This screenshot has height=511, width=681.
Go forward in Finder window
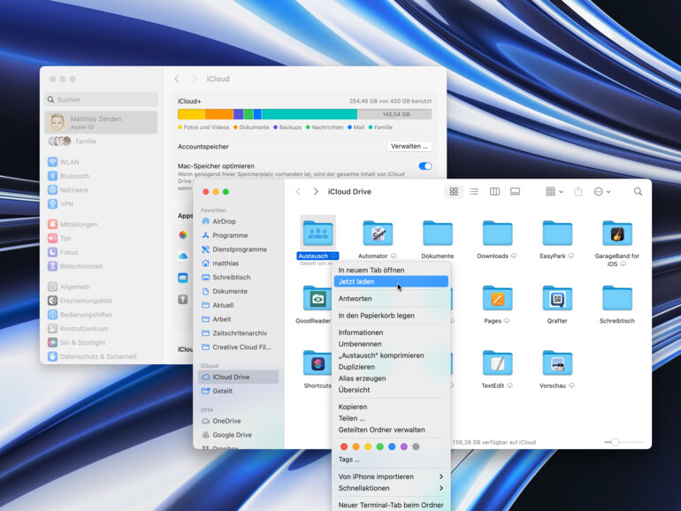tap(316, 192)
